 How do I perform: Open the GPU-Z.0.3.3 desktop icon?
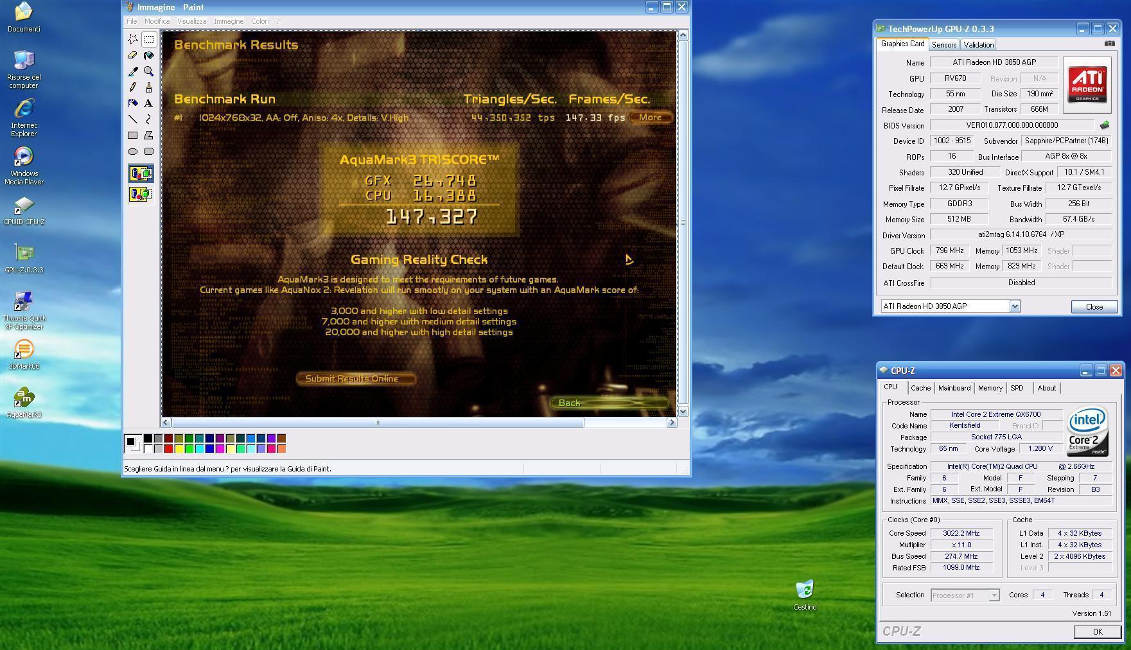tap(24, 259)
